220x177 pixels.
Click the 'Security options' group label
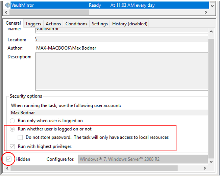tap(26, 96)
